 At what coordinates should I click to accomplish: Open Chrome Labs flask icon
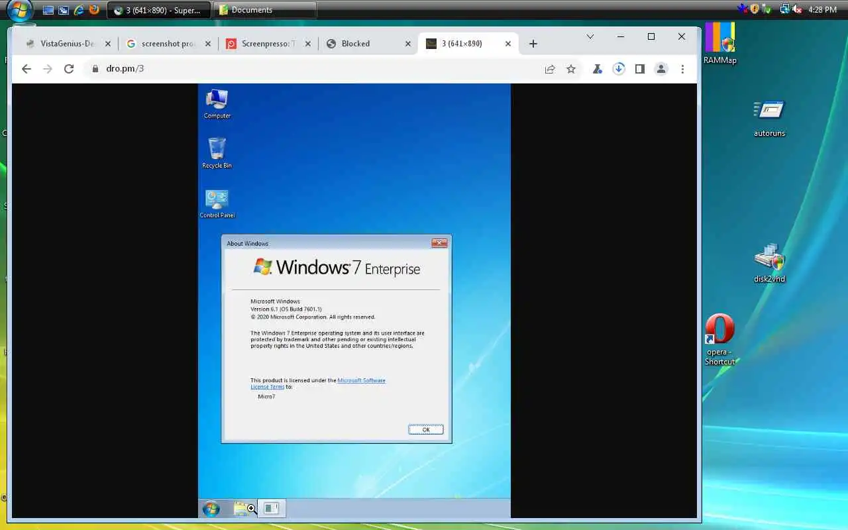598,69
